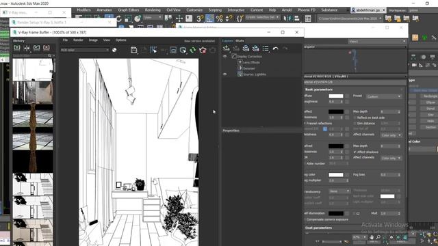Click the Rectangle button in the command panel
Viewport: 438px width, 246px height.
430,96
